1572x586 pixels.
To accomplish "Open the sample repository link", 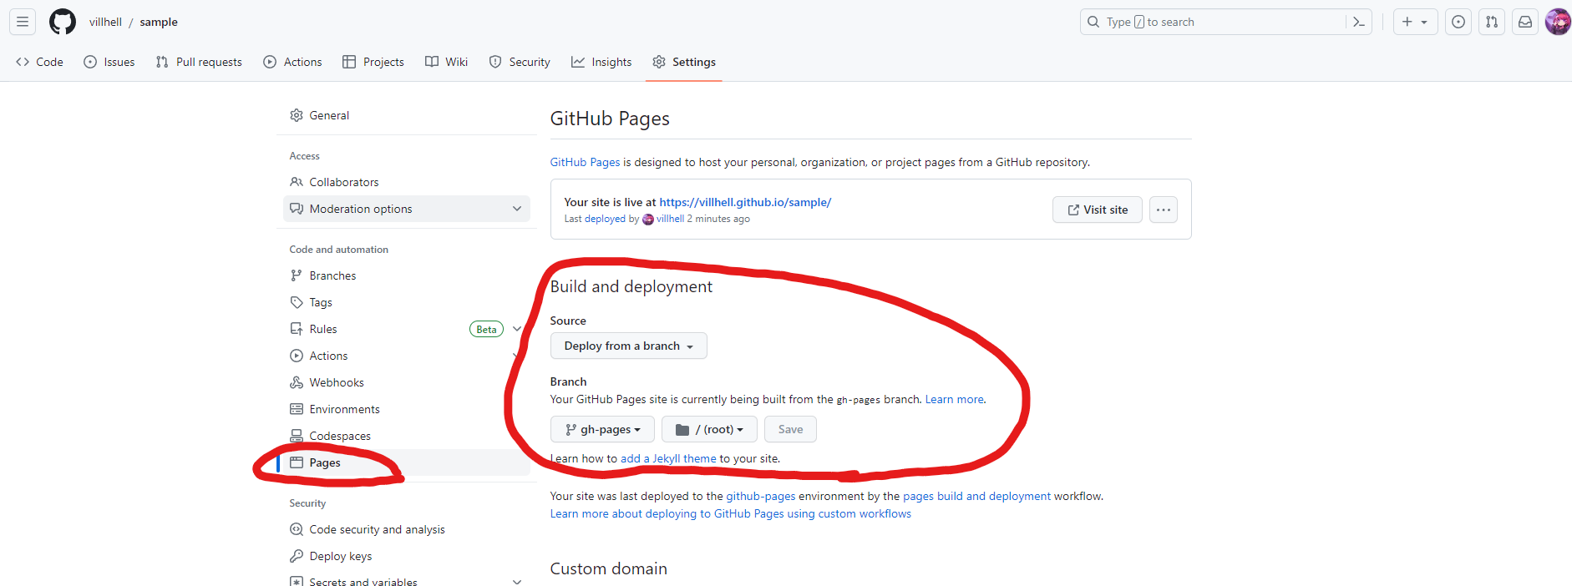I will 159,22.
